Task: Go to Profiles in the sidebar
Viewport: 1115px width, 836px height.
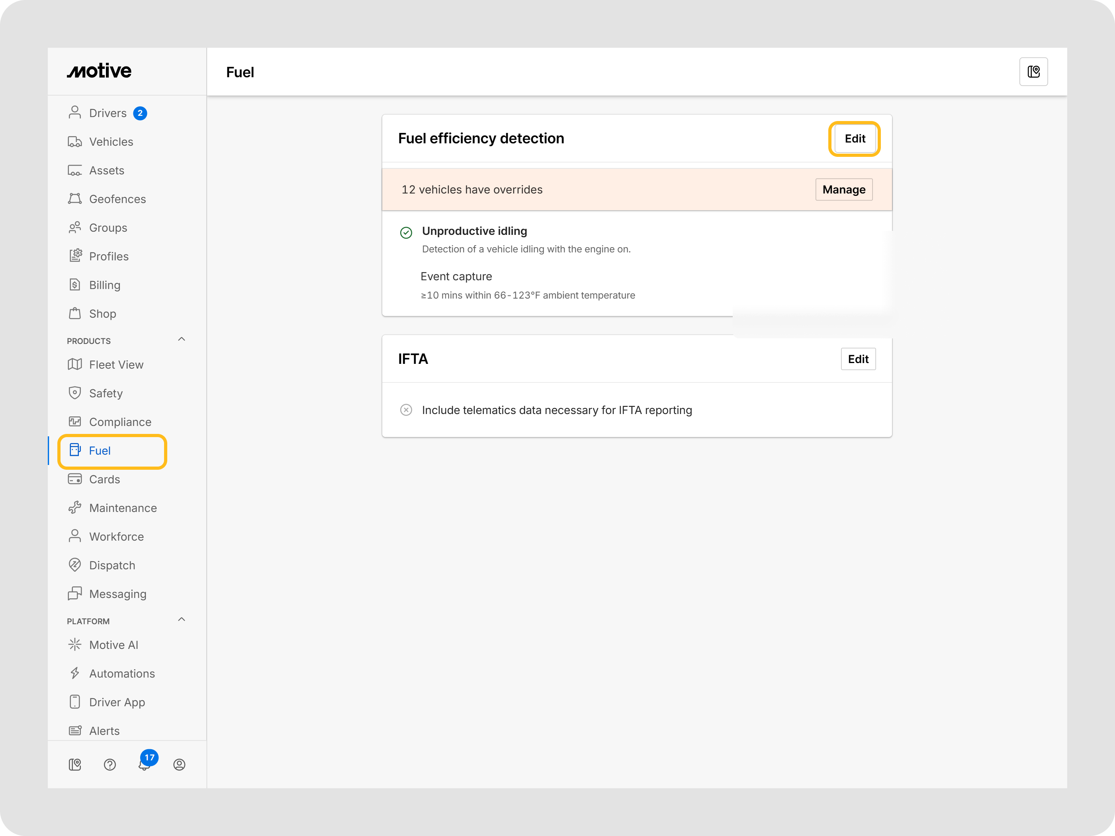Action: click(109, 256)
